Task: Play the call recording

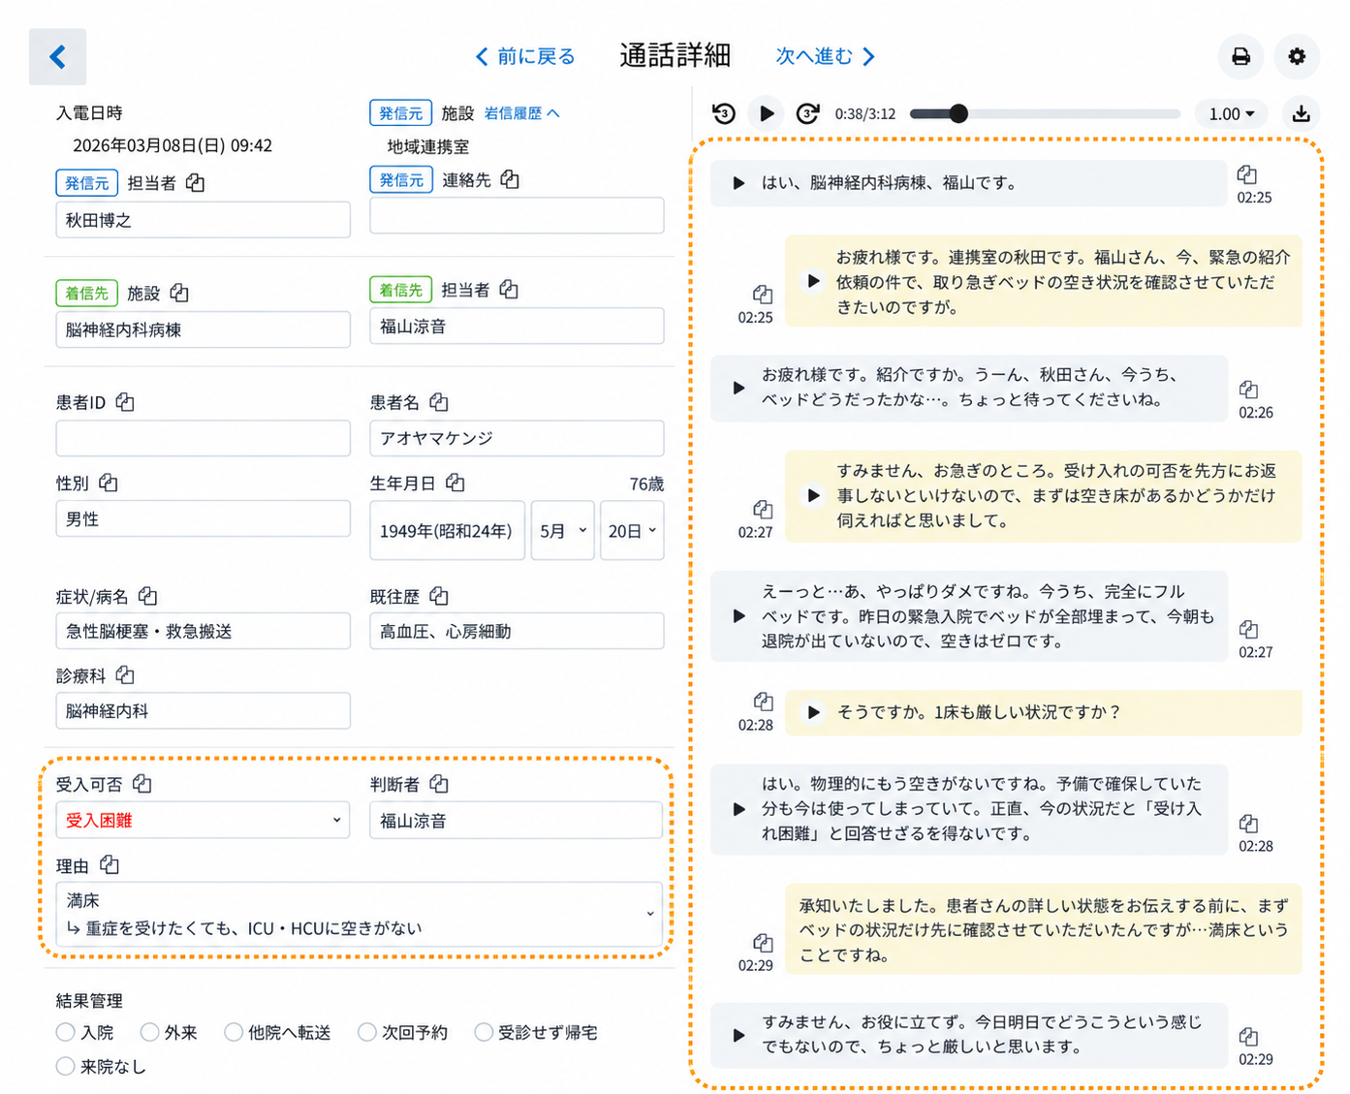Action: (x=766, y=113)
